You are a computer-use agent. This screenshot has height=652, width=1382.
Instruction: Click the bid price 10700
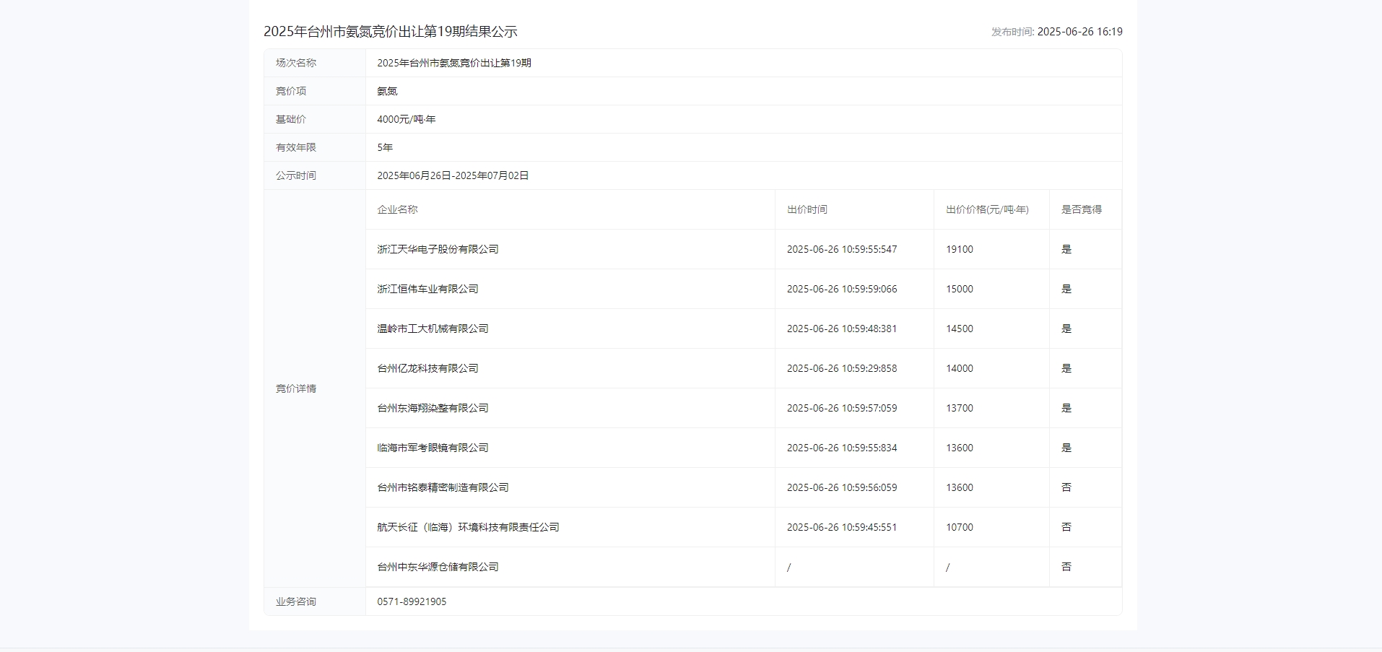coord(960,527)
